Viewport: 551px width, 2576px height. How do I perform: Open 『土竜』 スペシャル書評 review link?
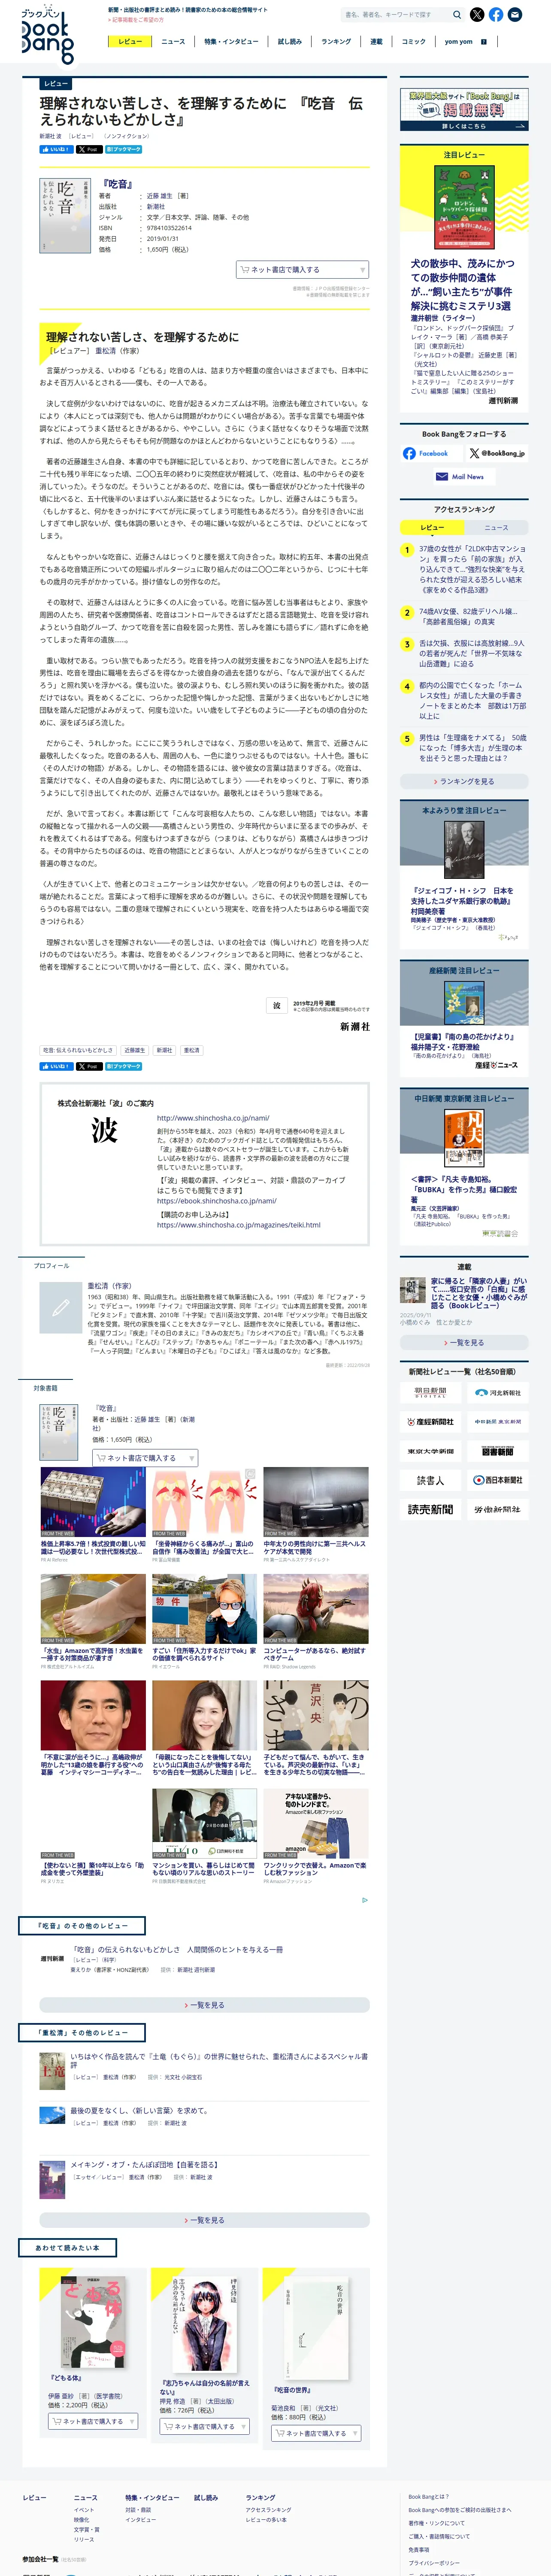[x=218, y=2061]
